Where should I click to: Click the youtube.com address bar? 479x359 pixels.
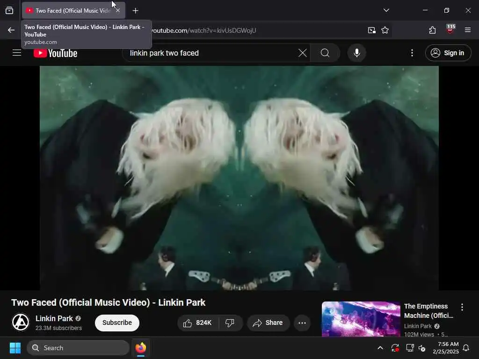[x=257, y=30]
